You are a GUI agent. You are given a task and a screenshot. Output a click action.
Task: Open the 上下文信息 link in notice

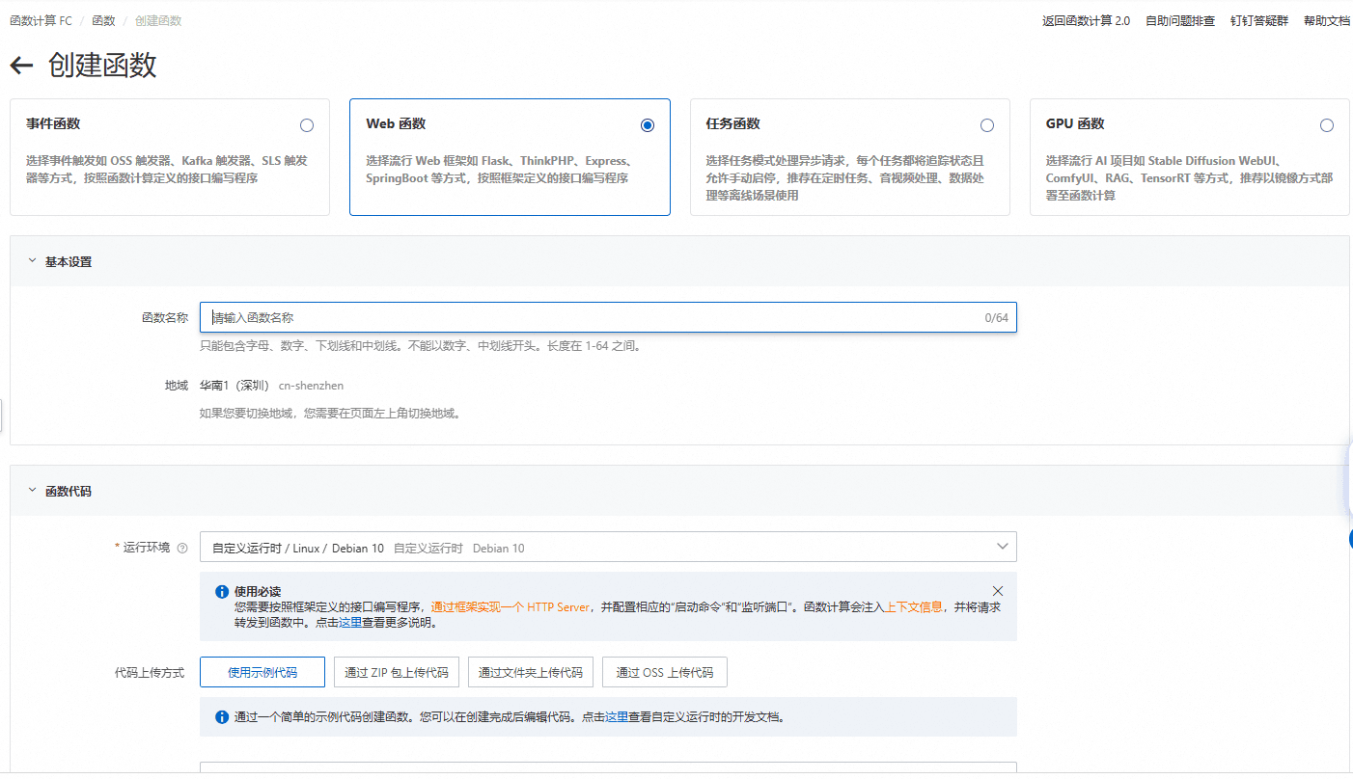tap(913, 607)
